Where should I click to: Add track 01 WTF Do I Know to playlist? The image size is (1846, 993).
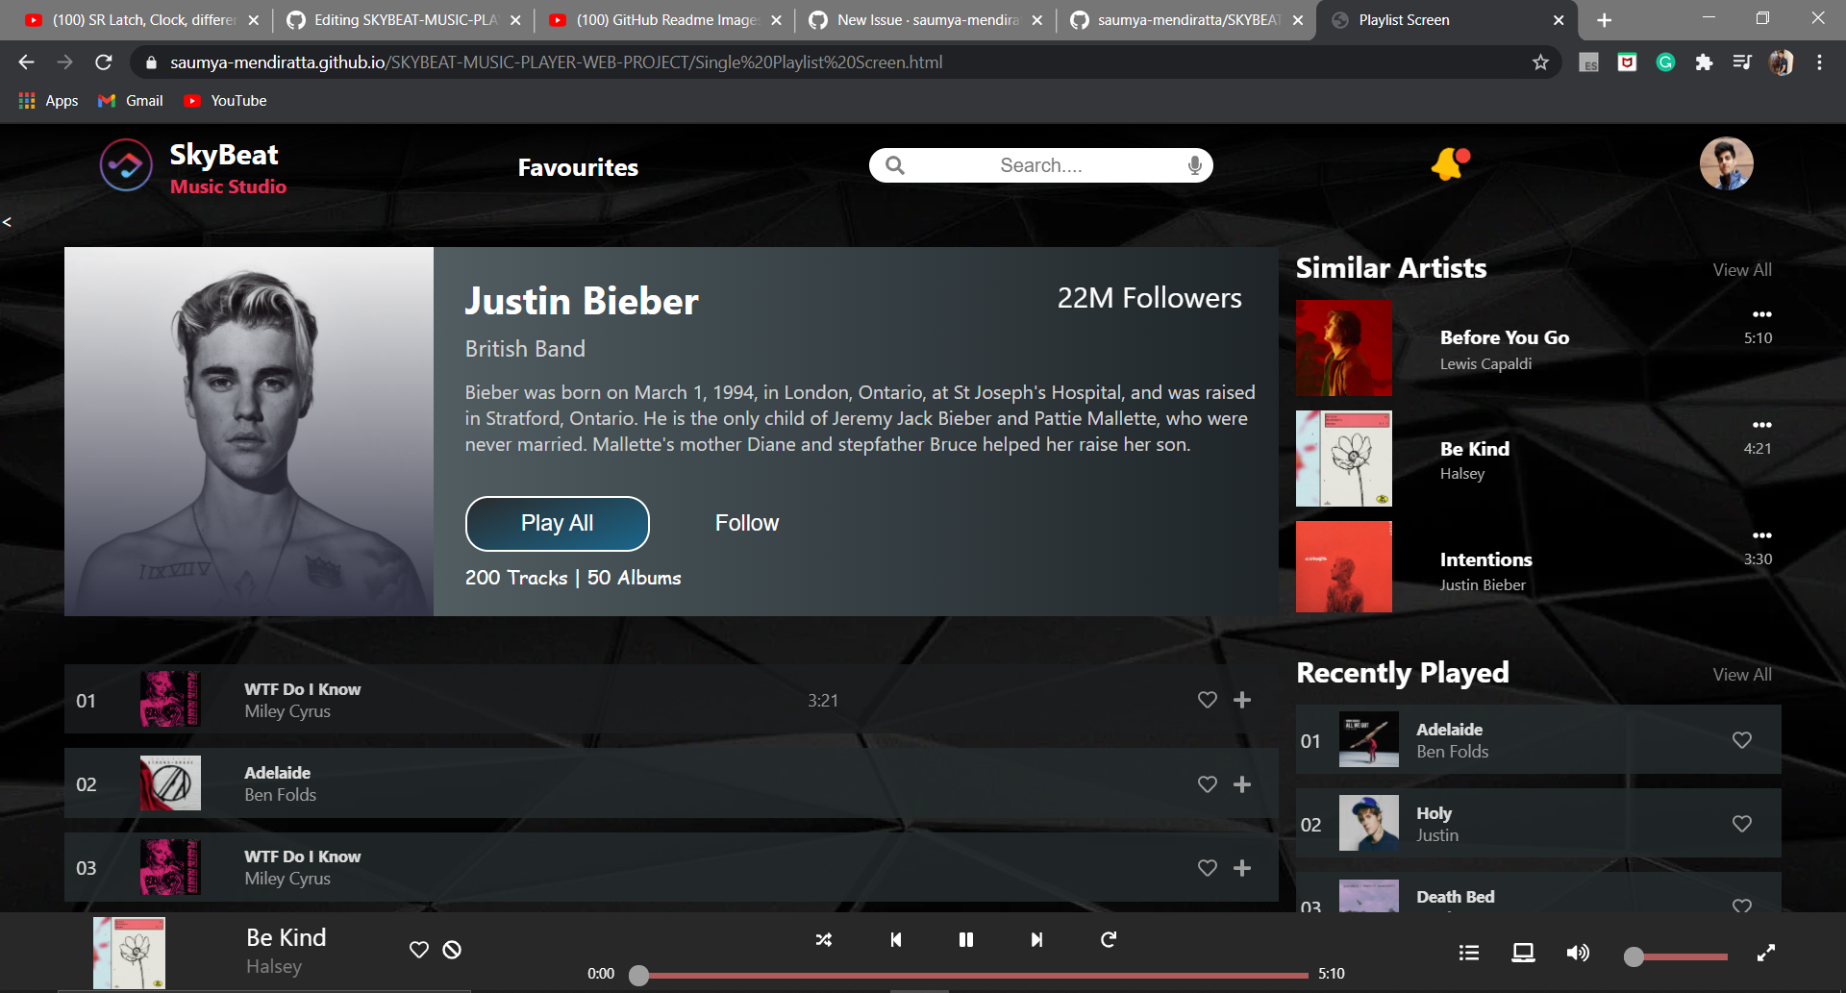[1242, 700]
